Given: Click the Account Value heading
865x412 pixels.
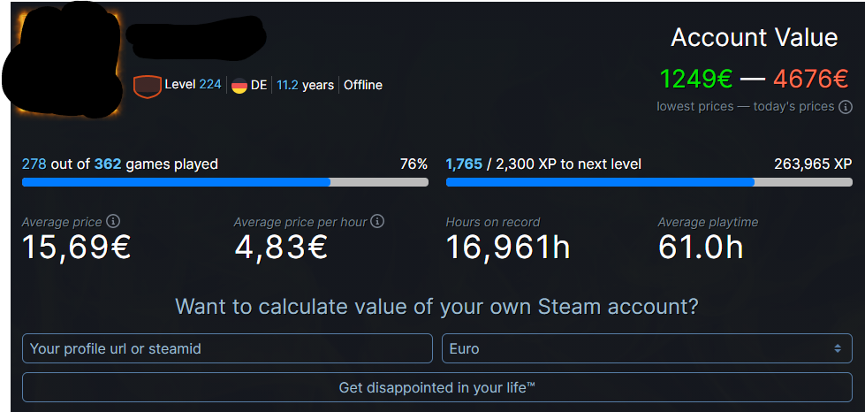Looking at the screenshot, I should click(x=755, y=37).
